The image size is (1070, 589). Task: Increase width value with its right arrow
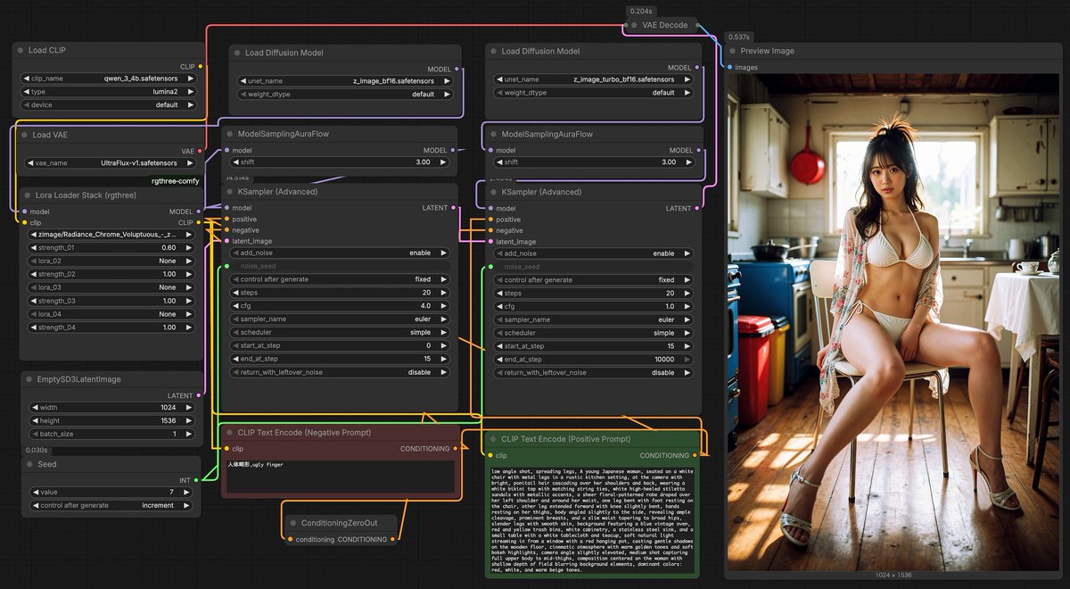tap(187, 408)
